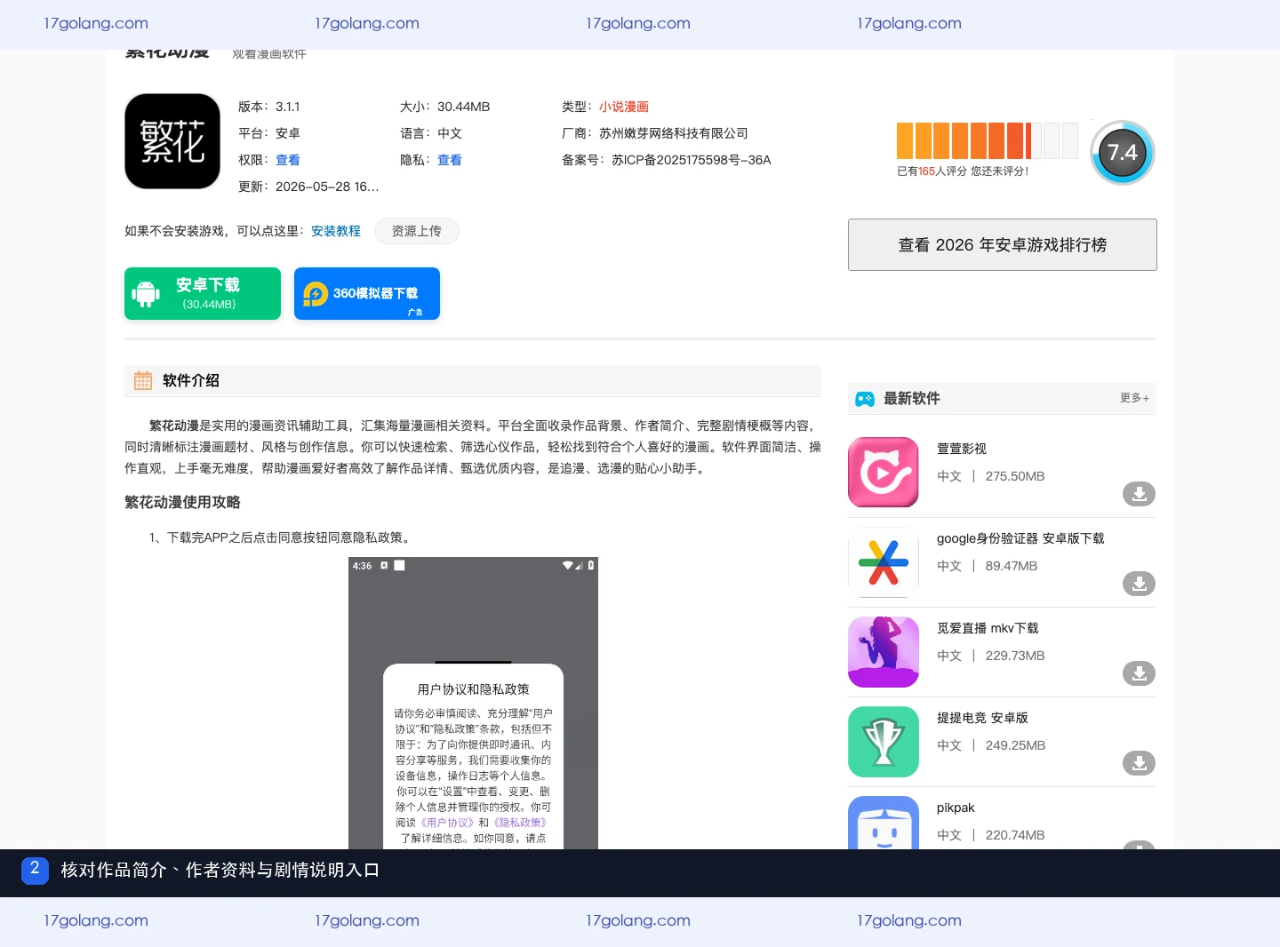Click the 229.73MB size of 觅爱直播
The height and width of the screenshot is (947, 1280).
coord(1015,656)
